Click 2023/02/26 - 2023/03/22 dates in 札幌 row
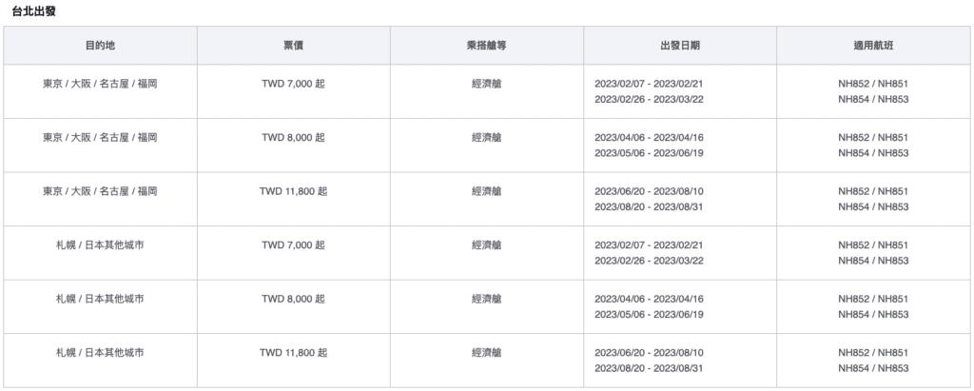 (649, 261)
